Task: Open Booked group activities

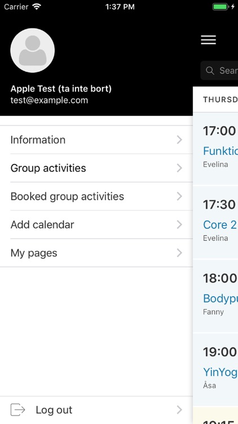Action: [x=96, y=196]
